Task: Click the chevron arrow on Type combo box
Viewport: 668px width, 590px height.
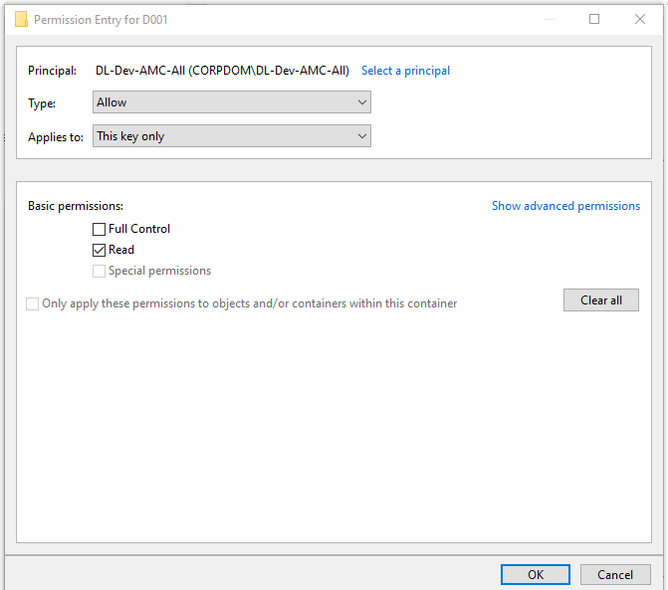Action: click(x=362, y=102)
